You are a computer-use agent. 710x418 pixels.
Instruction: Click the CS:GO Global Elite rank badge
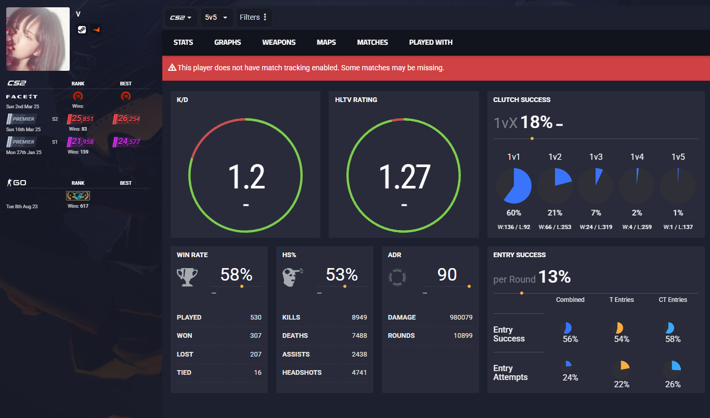[x=78, y=196]
